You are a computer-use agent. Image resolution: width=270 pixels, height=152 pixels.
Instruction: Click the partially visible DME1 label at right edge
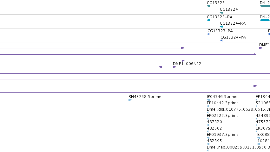pyautogui.click(x=265, y=45)
